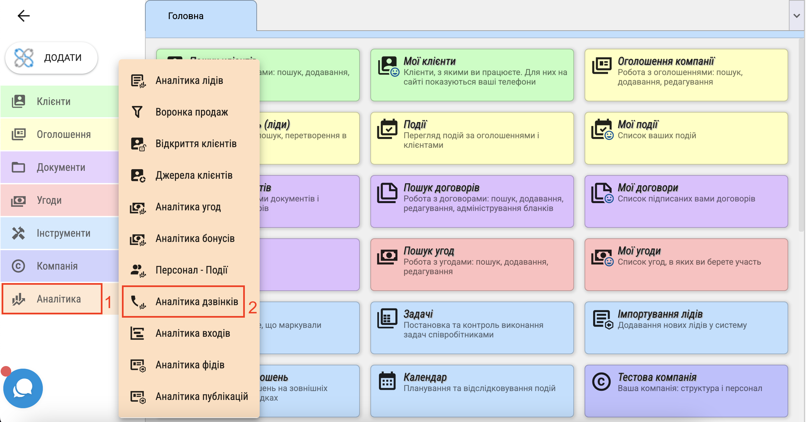This screenshot has width=806, height=422.
Task: Select Відкриття клієнтів menu entry
Action: pos(189,144)
